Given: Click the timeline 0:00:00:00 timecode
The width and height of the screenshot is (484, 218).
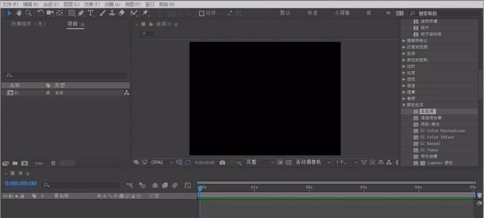Looking at the screenshot, I should [21, 184].
